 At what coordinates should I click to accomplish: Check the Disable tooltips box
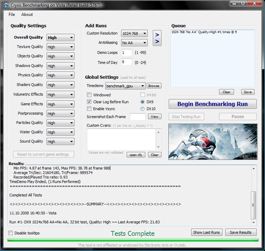[10, 233]
